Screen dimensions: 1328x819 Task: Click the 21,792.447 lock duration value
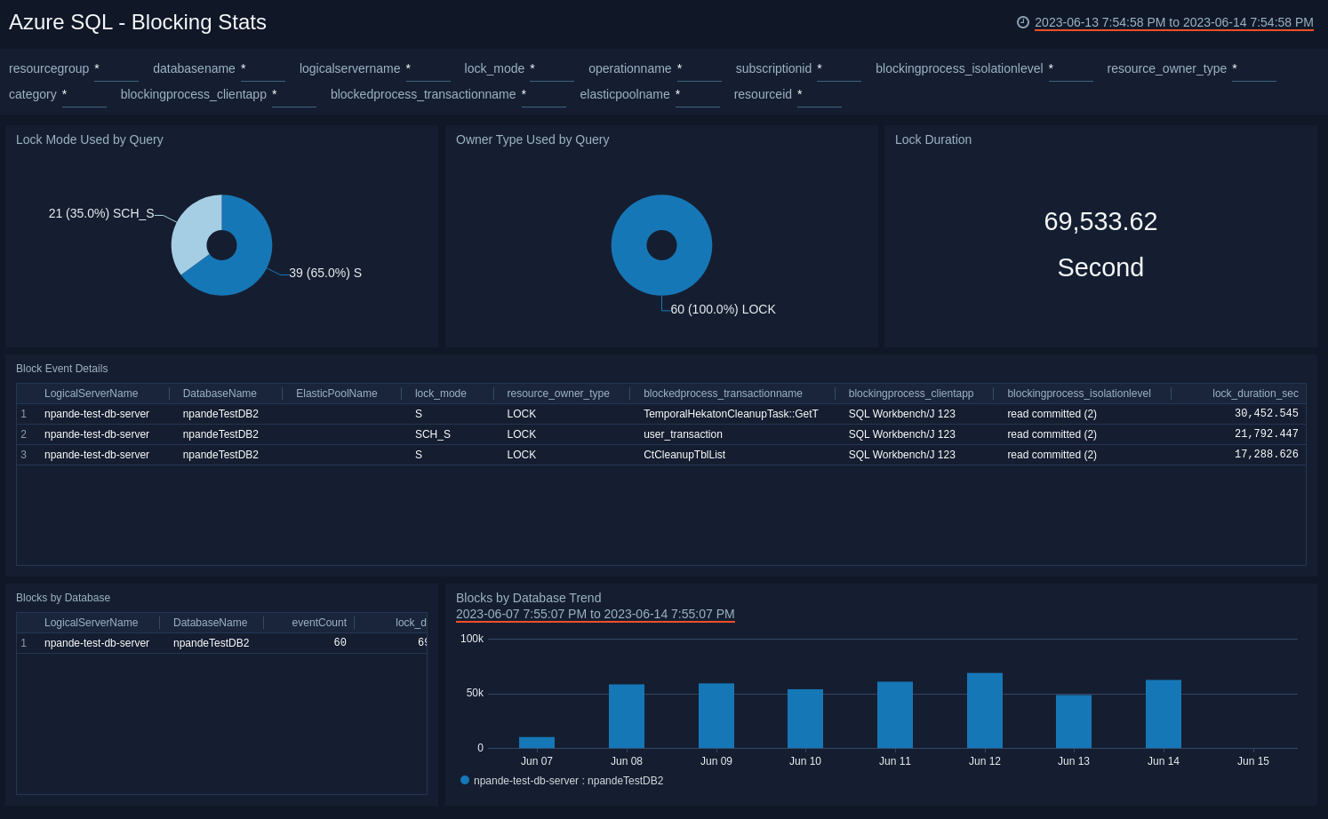pyautogui.click(x=1267, y=434)
